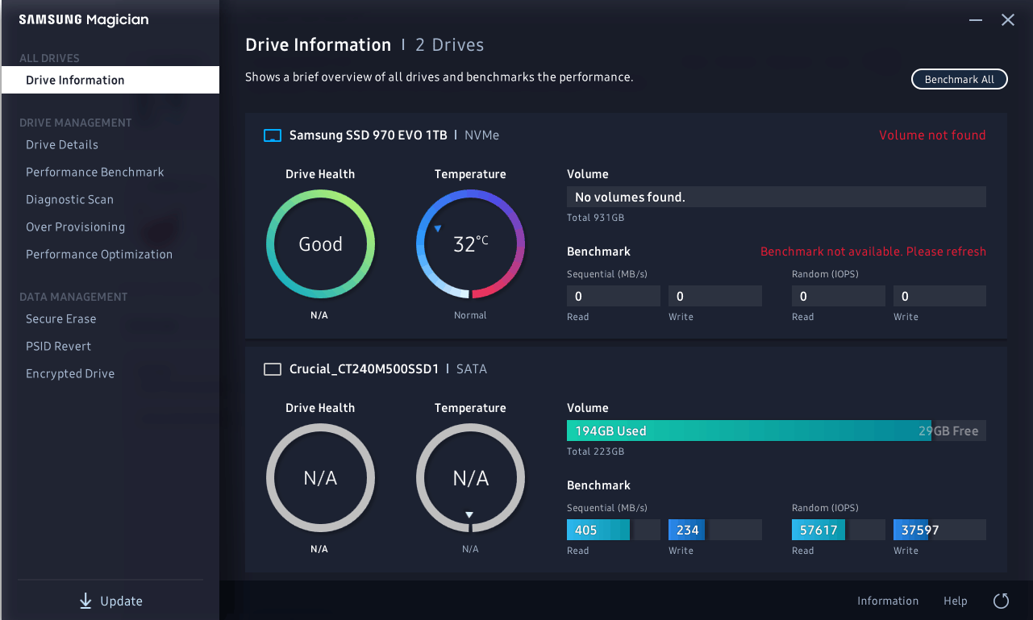The width and height of the screenshot is (1033, 620).
Task: Select Over Provisioning in the sidebar
Action: click(x=76, y=227)
